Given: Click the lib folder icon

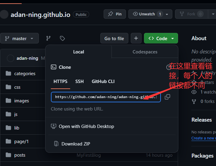Looking at the screenshot, I should pos(8,128).
